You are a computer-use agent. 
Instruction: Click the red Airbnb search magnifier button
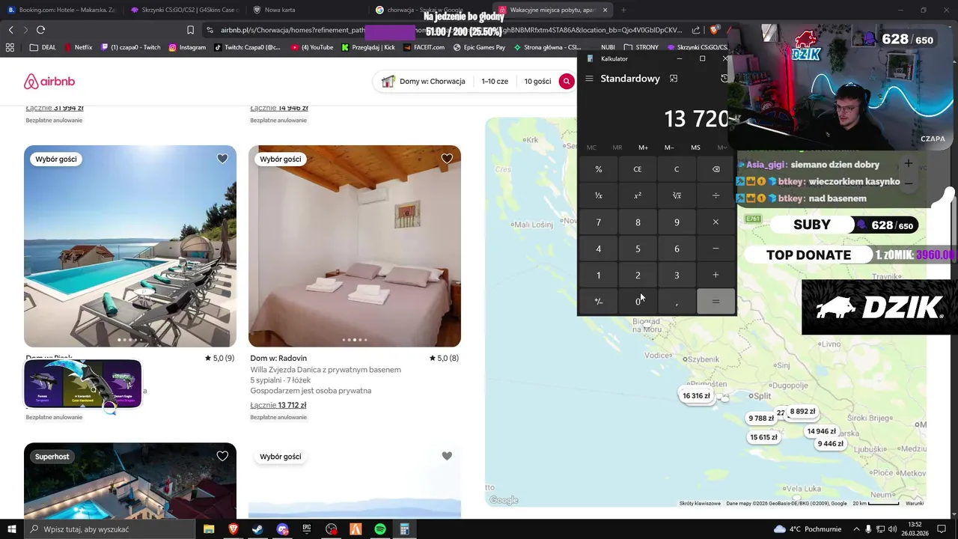tap(567, 81)
